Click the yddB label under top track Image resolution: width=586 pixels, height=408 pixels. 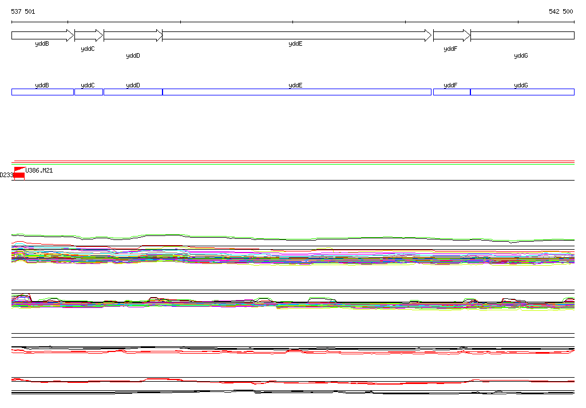tap(42, 43)
